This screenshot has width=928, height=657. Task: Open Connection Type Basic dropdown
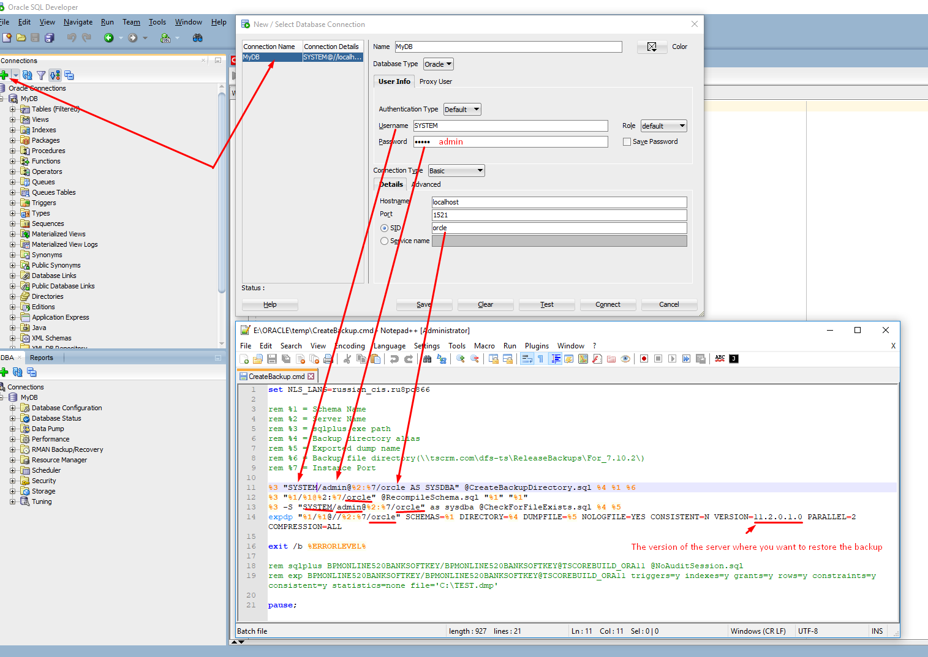[x=456, y=171]
